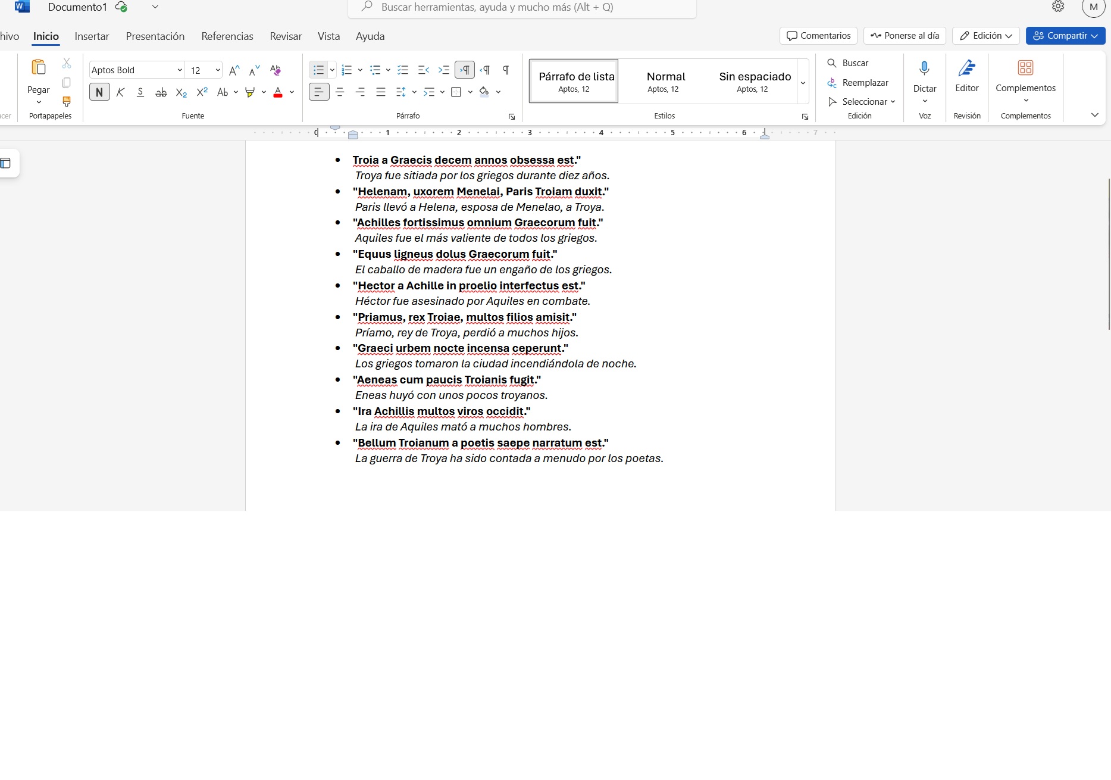Image resolution: width=1111 pixels, height=780 pixels.
Task: Apply strikethrough formatting icon
Action: [161, 92]
